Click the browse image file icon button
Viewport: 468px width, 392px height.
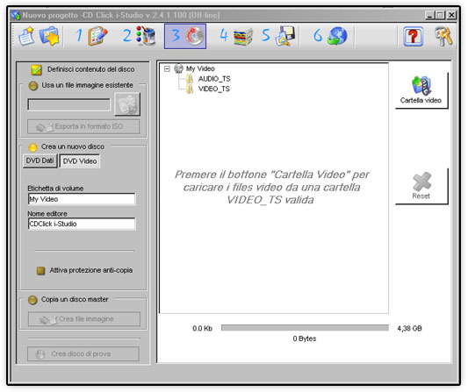(127, 104)
